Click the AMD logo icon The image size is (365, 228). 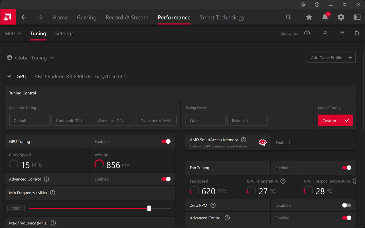[x=8, y=17]
